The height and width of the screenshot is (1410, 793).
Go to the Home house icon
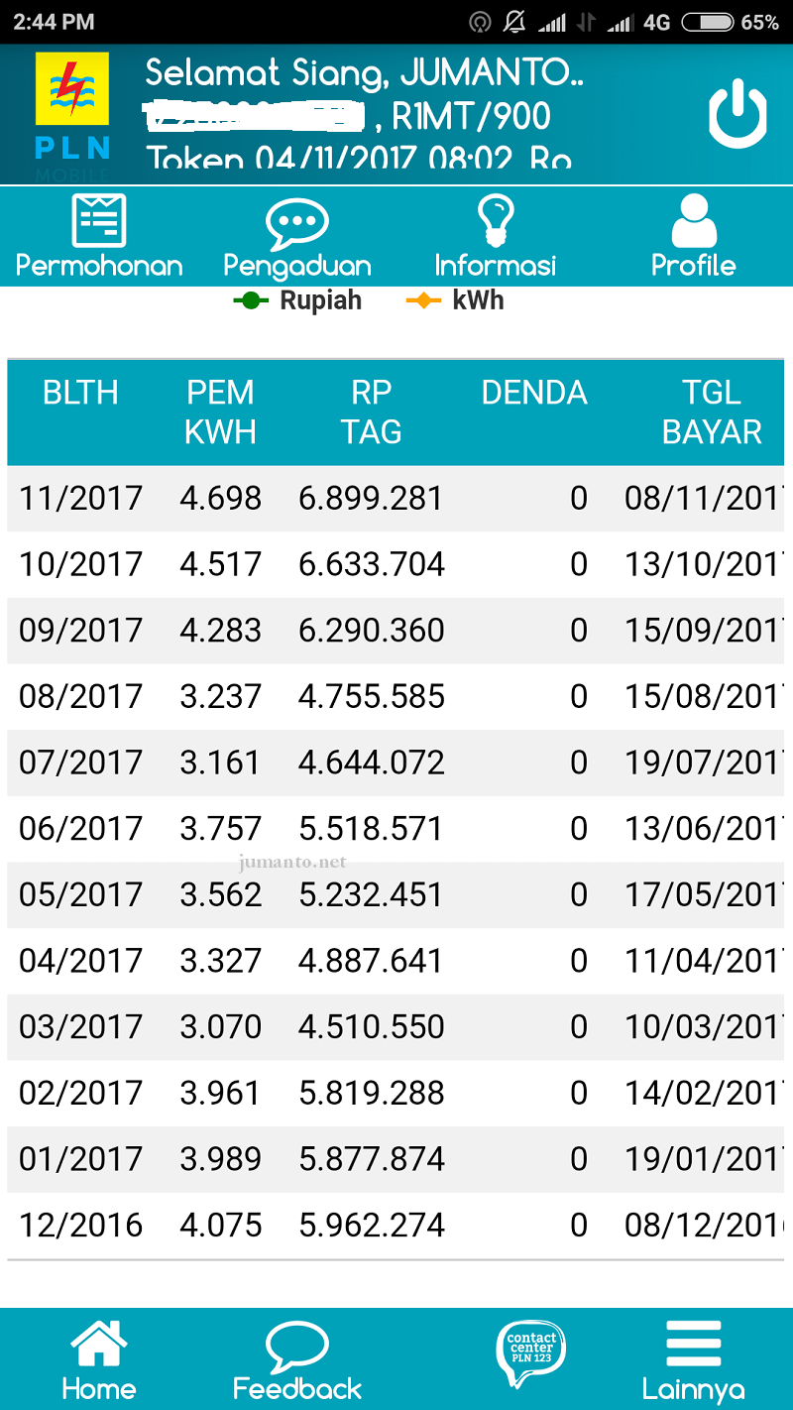point(99,1347)
